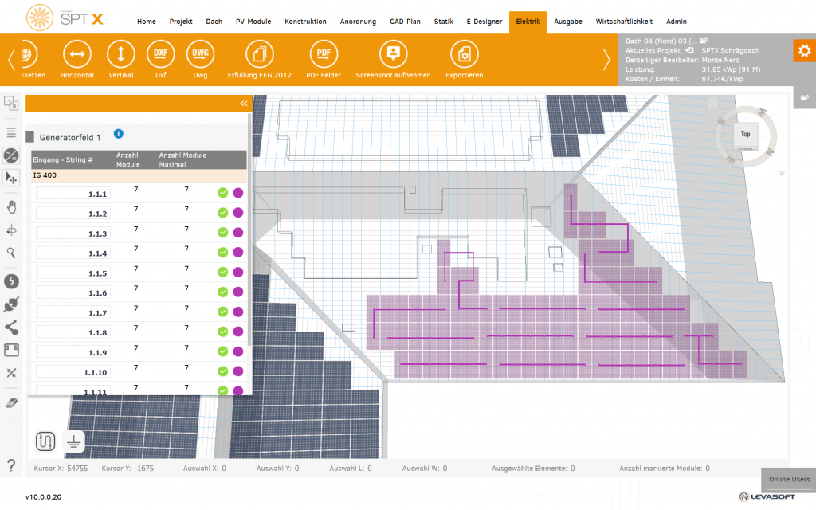Switch to the Statik tab
This screenshot has width=816, height=510.
(x=443, y=22)
